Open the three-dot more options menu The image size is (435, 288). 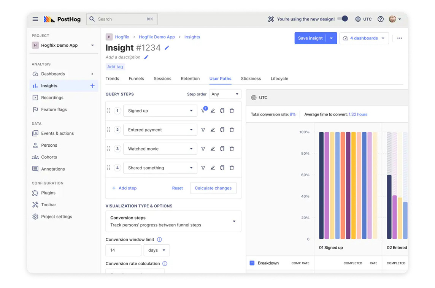pos(400,38)
